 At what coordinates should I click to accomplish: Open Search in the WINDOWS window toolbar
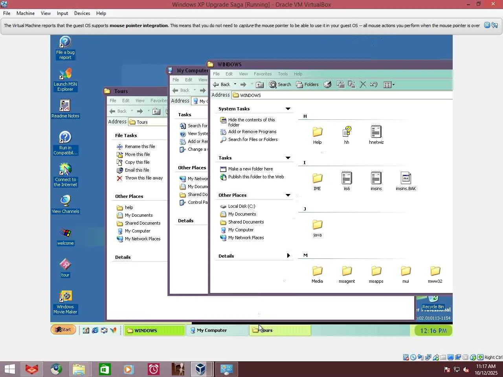pos(280,84)
